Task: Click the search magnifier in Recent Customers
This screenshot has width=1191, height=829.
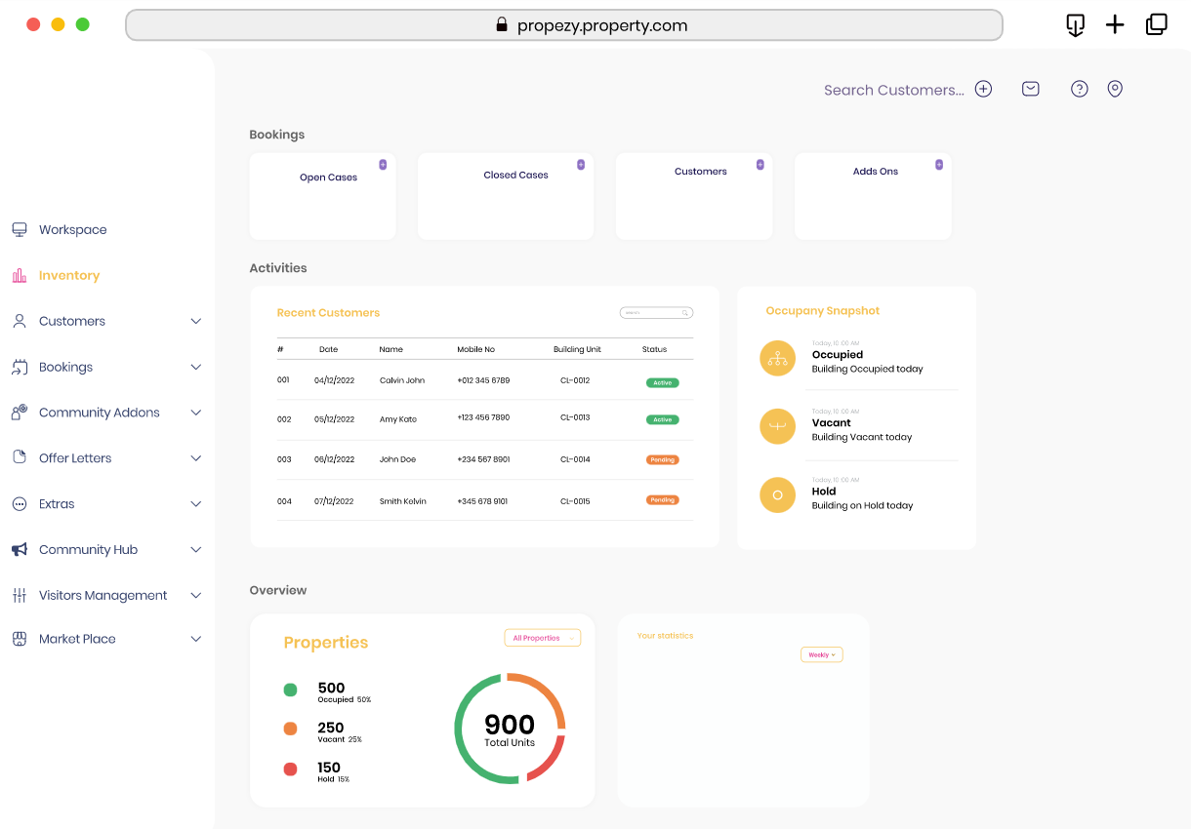Action: tap(686, 312)
